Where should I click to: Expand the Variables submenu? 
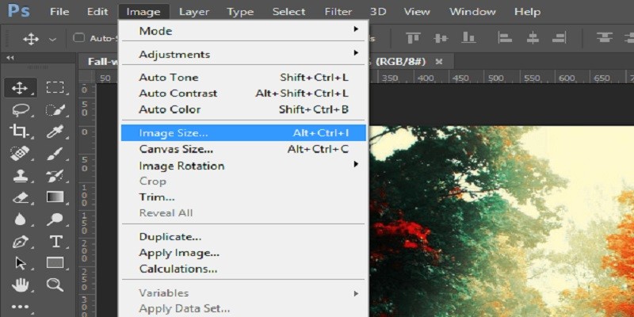[x=243, y=292]
